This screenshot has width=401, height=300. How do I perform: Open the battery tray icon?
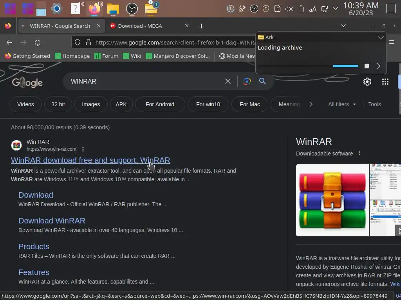pyautogui.click(x=301, y=9)
